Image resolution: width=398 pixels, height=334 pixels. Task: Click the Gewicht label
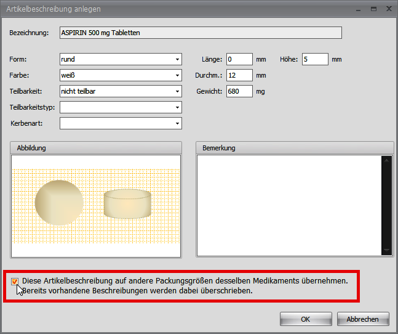click(209, 91)
